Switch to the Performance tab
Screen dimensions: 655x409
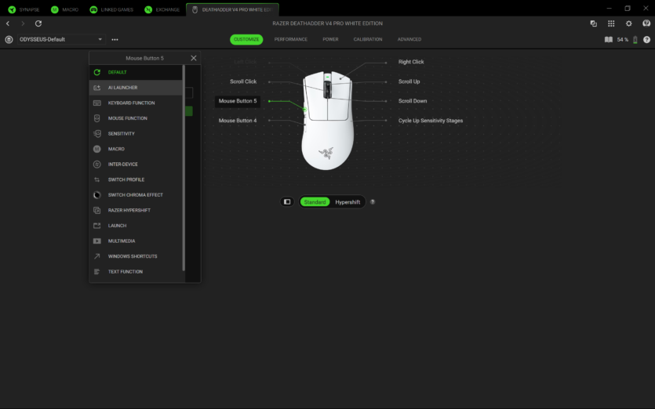pyautogui.click(x=290, y=39)
